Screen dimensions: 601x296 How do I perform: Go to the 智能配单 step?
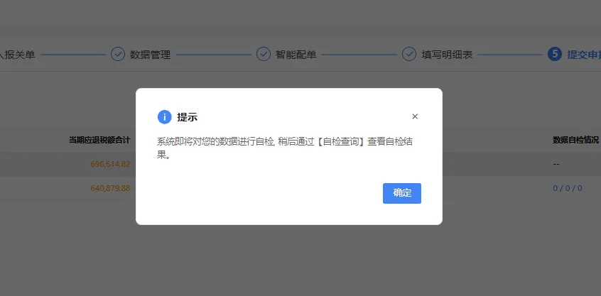(296, 55)
